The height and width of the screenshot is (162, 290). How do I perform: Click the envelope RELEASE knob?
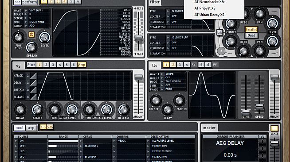pyautogui.click(x=124, y=110)
